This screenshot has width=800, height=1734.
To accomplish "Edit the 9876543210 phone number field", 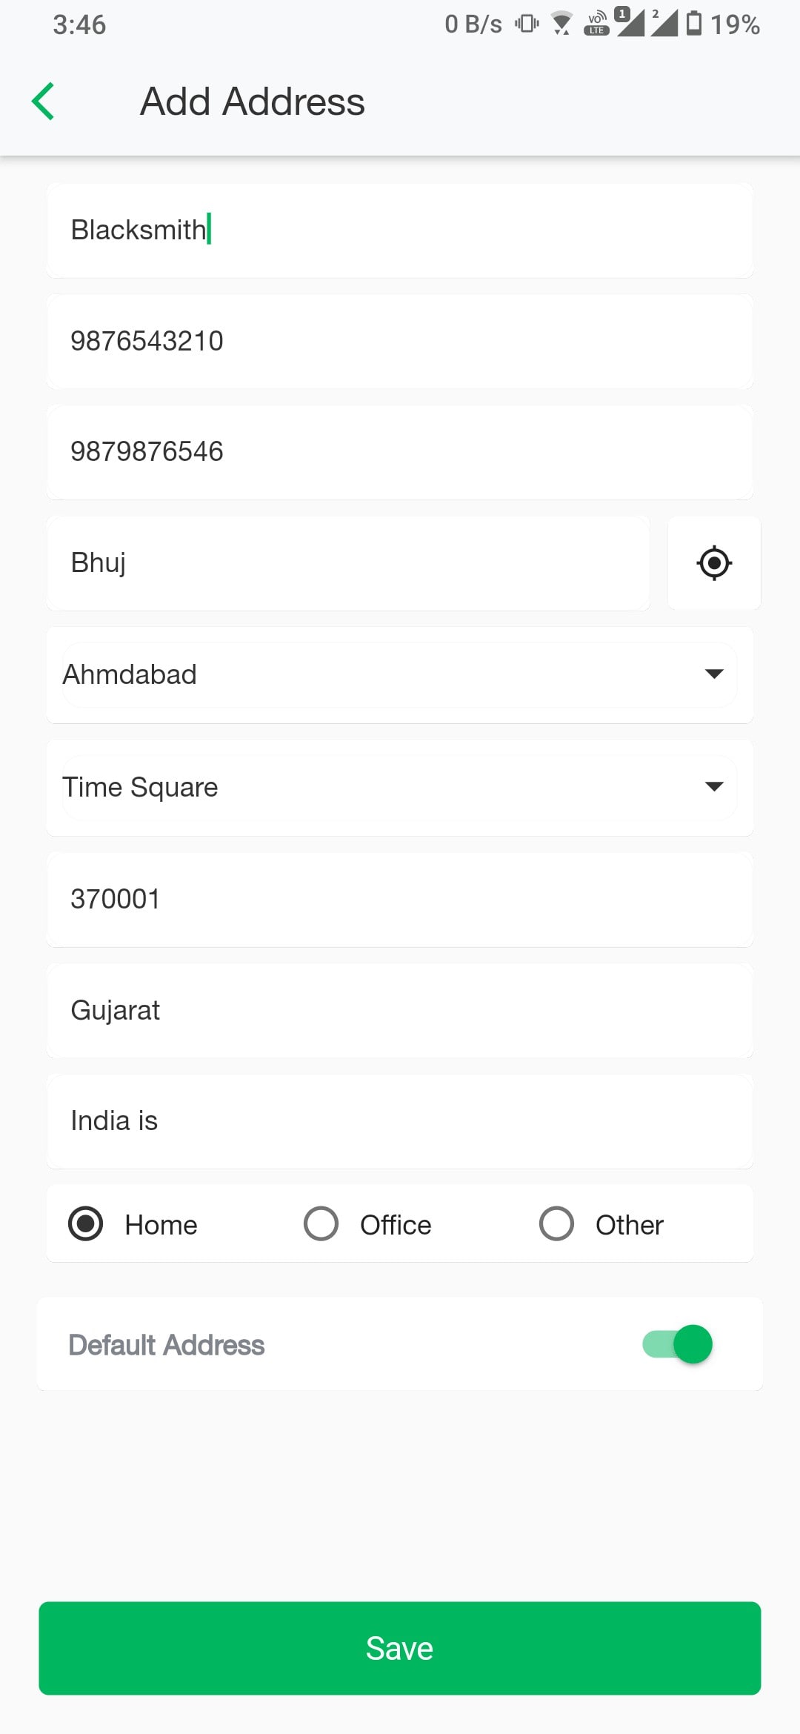I will 400,341.
